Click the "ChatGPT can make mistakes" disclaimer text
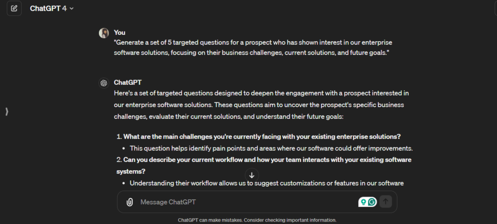Image resolution: width=497 pixels, height=224 pixels. (x=257, y=220)
